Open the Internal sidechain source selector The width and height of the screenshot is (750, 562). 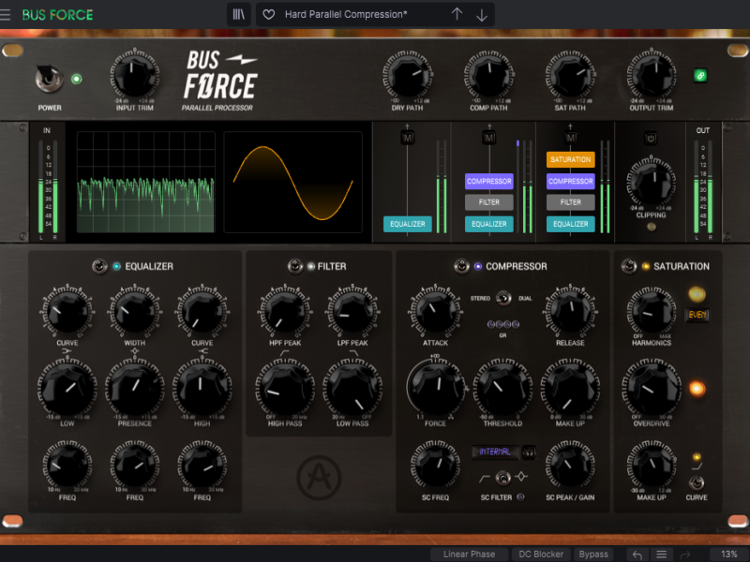coord(496,452)
